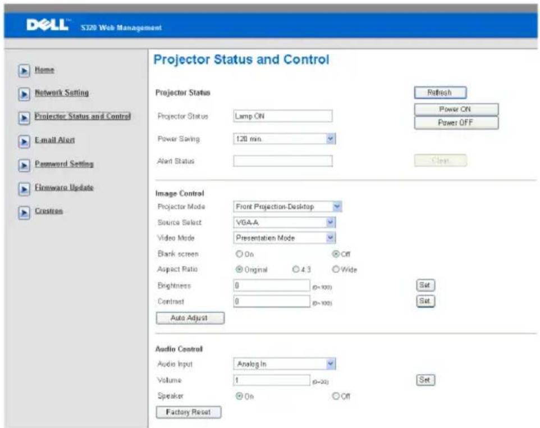Click the arrow icon beside Password Setting
The height and width of the screenshot is (428, 540).
[24, 165]
